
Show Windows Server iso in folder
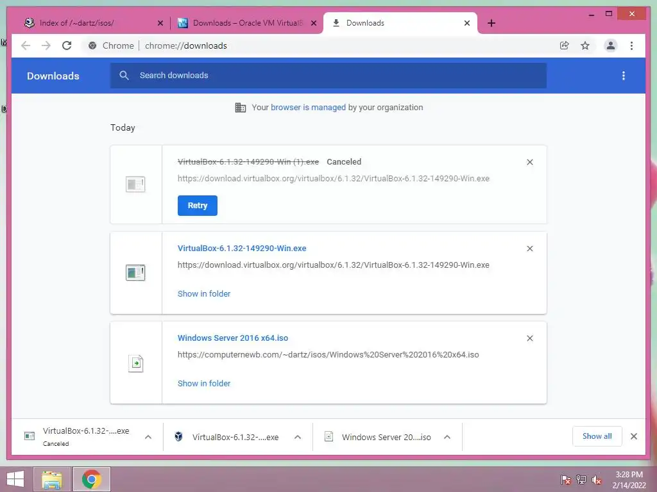(204, 383)
